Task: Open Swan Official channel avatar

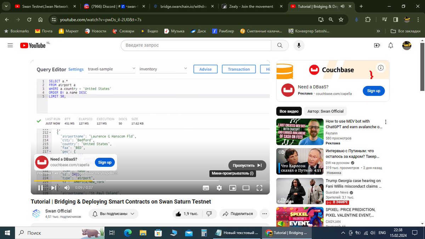Action: tap(36, 214)
